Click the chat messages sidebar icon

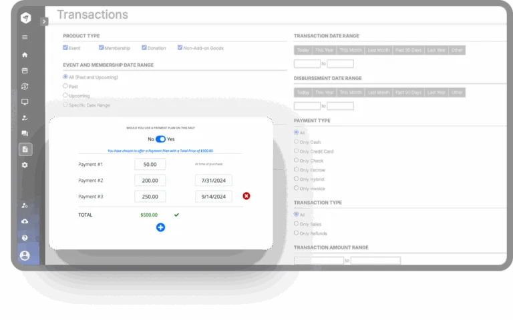coord(25,133)
